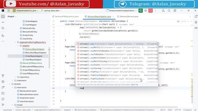Collapse the pagingAndSortingRepository folder
The height and width of the screenshot is (111, 198).
click(x=15, y=42)
